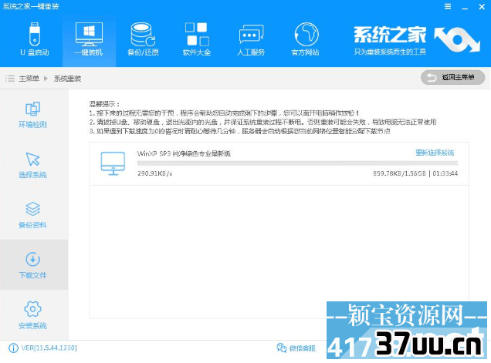Click the VER[11.5.44.1230] version text
Screen dimensions: 491x363
tap(49, 348)
